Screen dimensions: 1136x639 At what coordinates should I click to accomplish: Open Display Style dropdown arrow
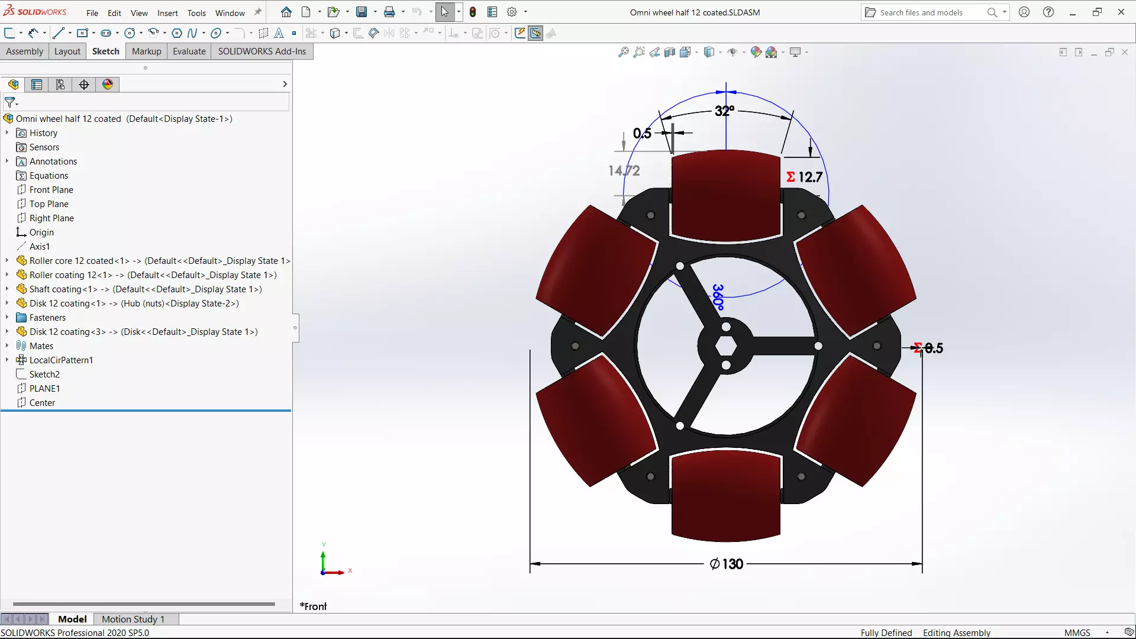tap(720, 52)
